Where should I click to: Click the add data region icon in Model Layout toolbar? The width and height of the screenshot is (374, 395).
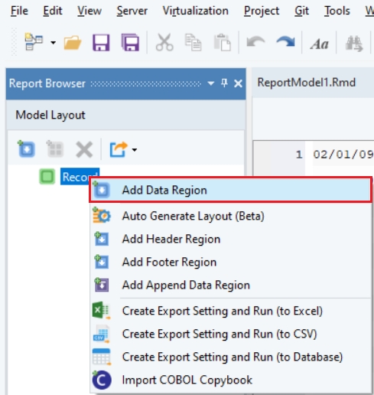[26, 149]
